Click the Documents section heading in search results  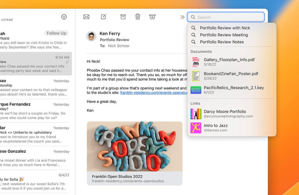click(x=201, y=52)
